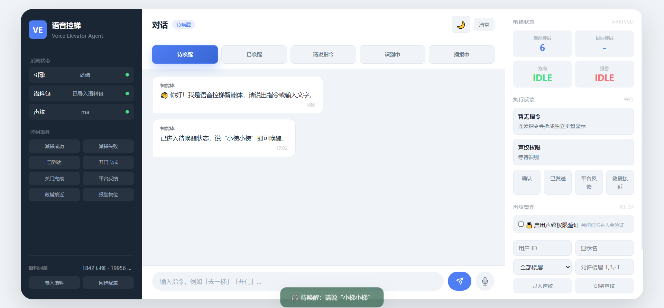Click the 用户 ID input field
Image resolution: width=664 pixels, height=308 pixels.
pyautogui.click(x=542, y=248)
